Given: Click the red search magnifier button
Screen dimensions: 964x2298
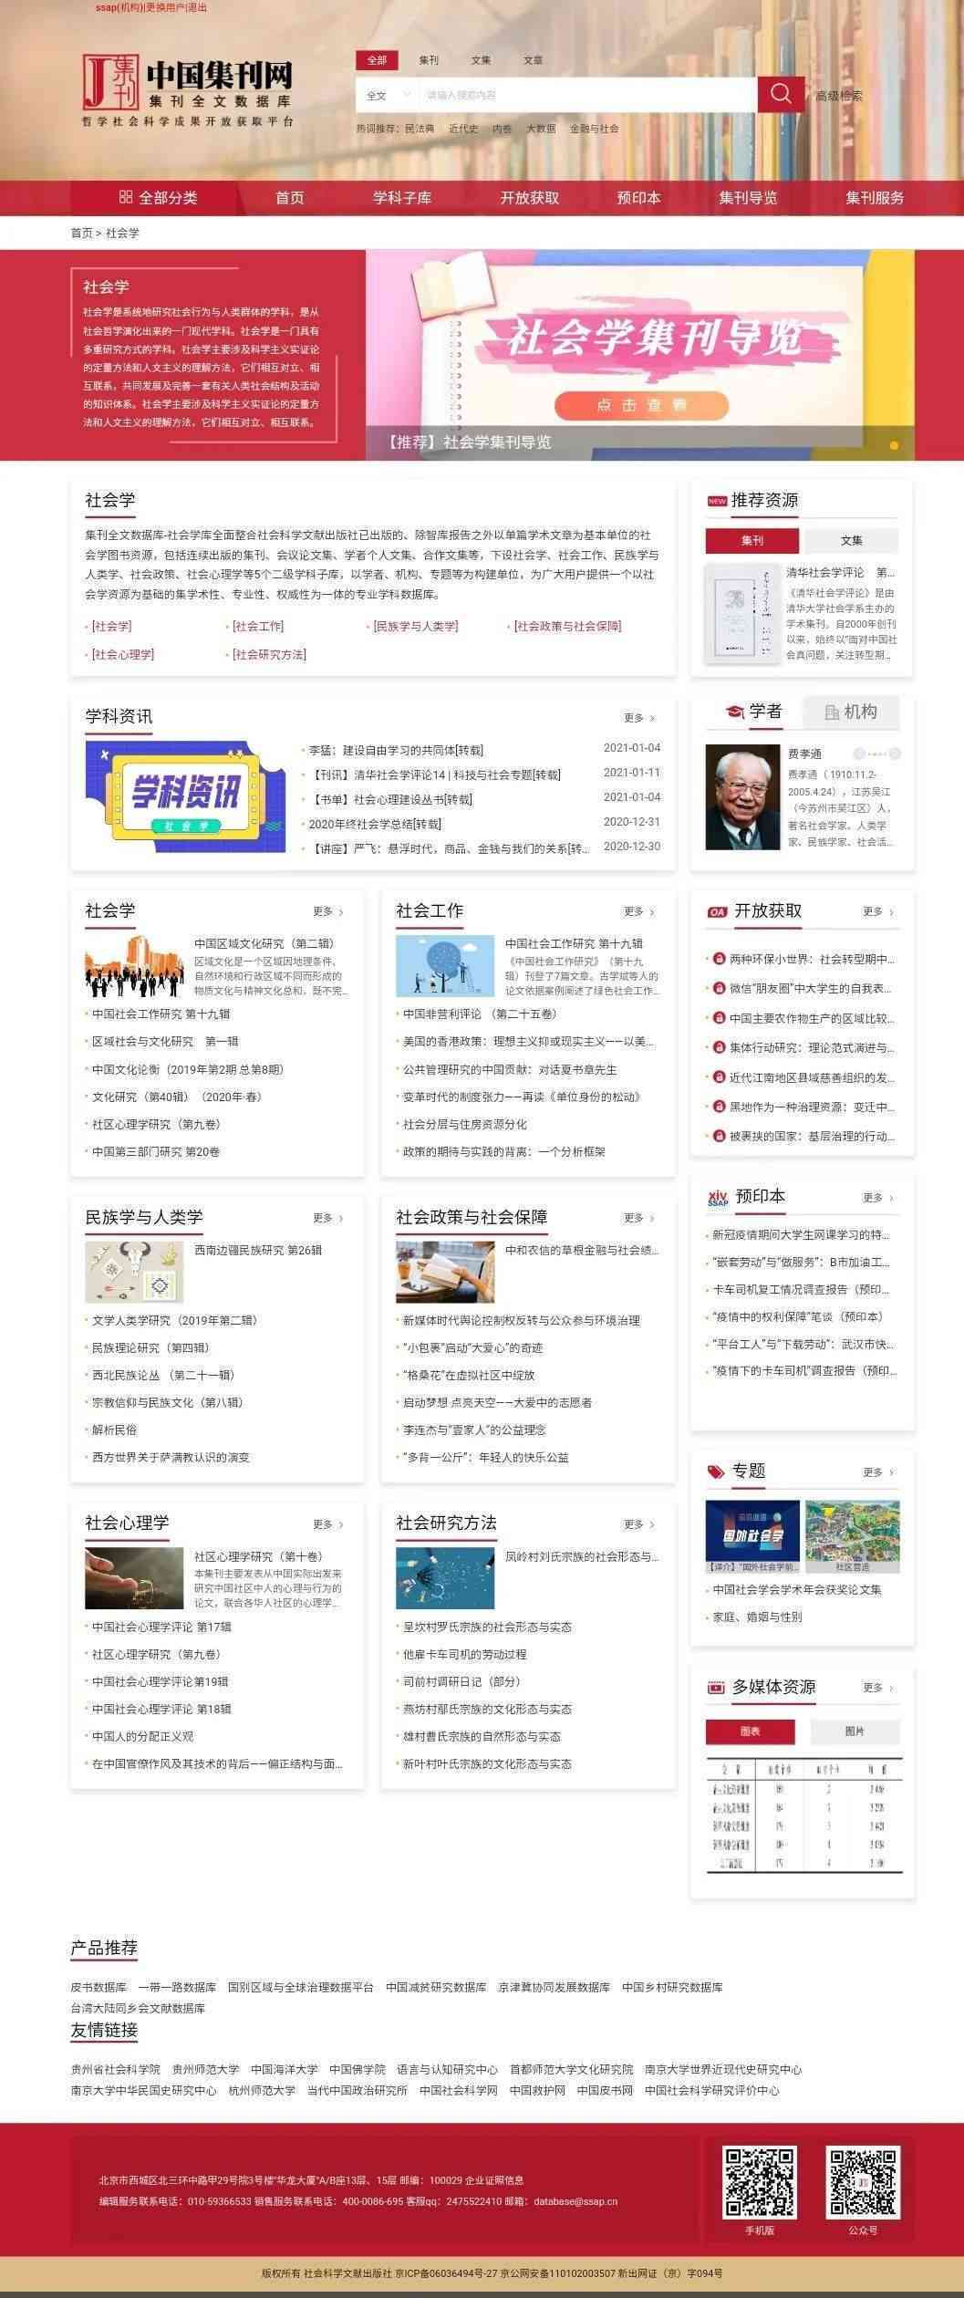Looking at the screenshot, I should (781, 94).
